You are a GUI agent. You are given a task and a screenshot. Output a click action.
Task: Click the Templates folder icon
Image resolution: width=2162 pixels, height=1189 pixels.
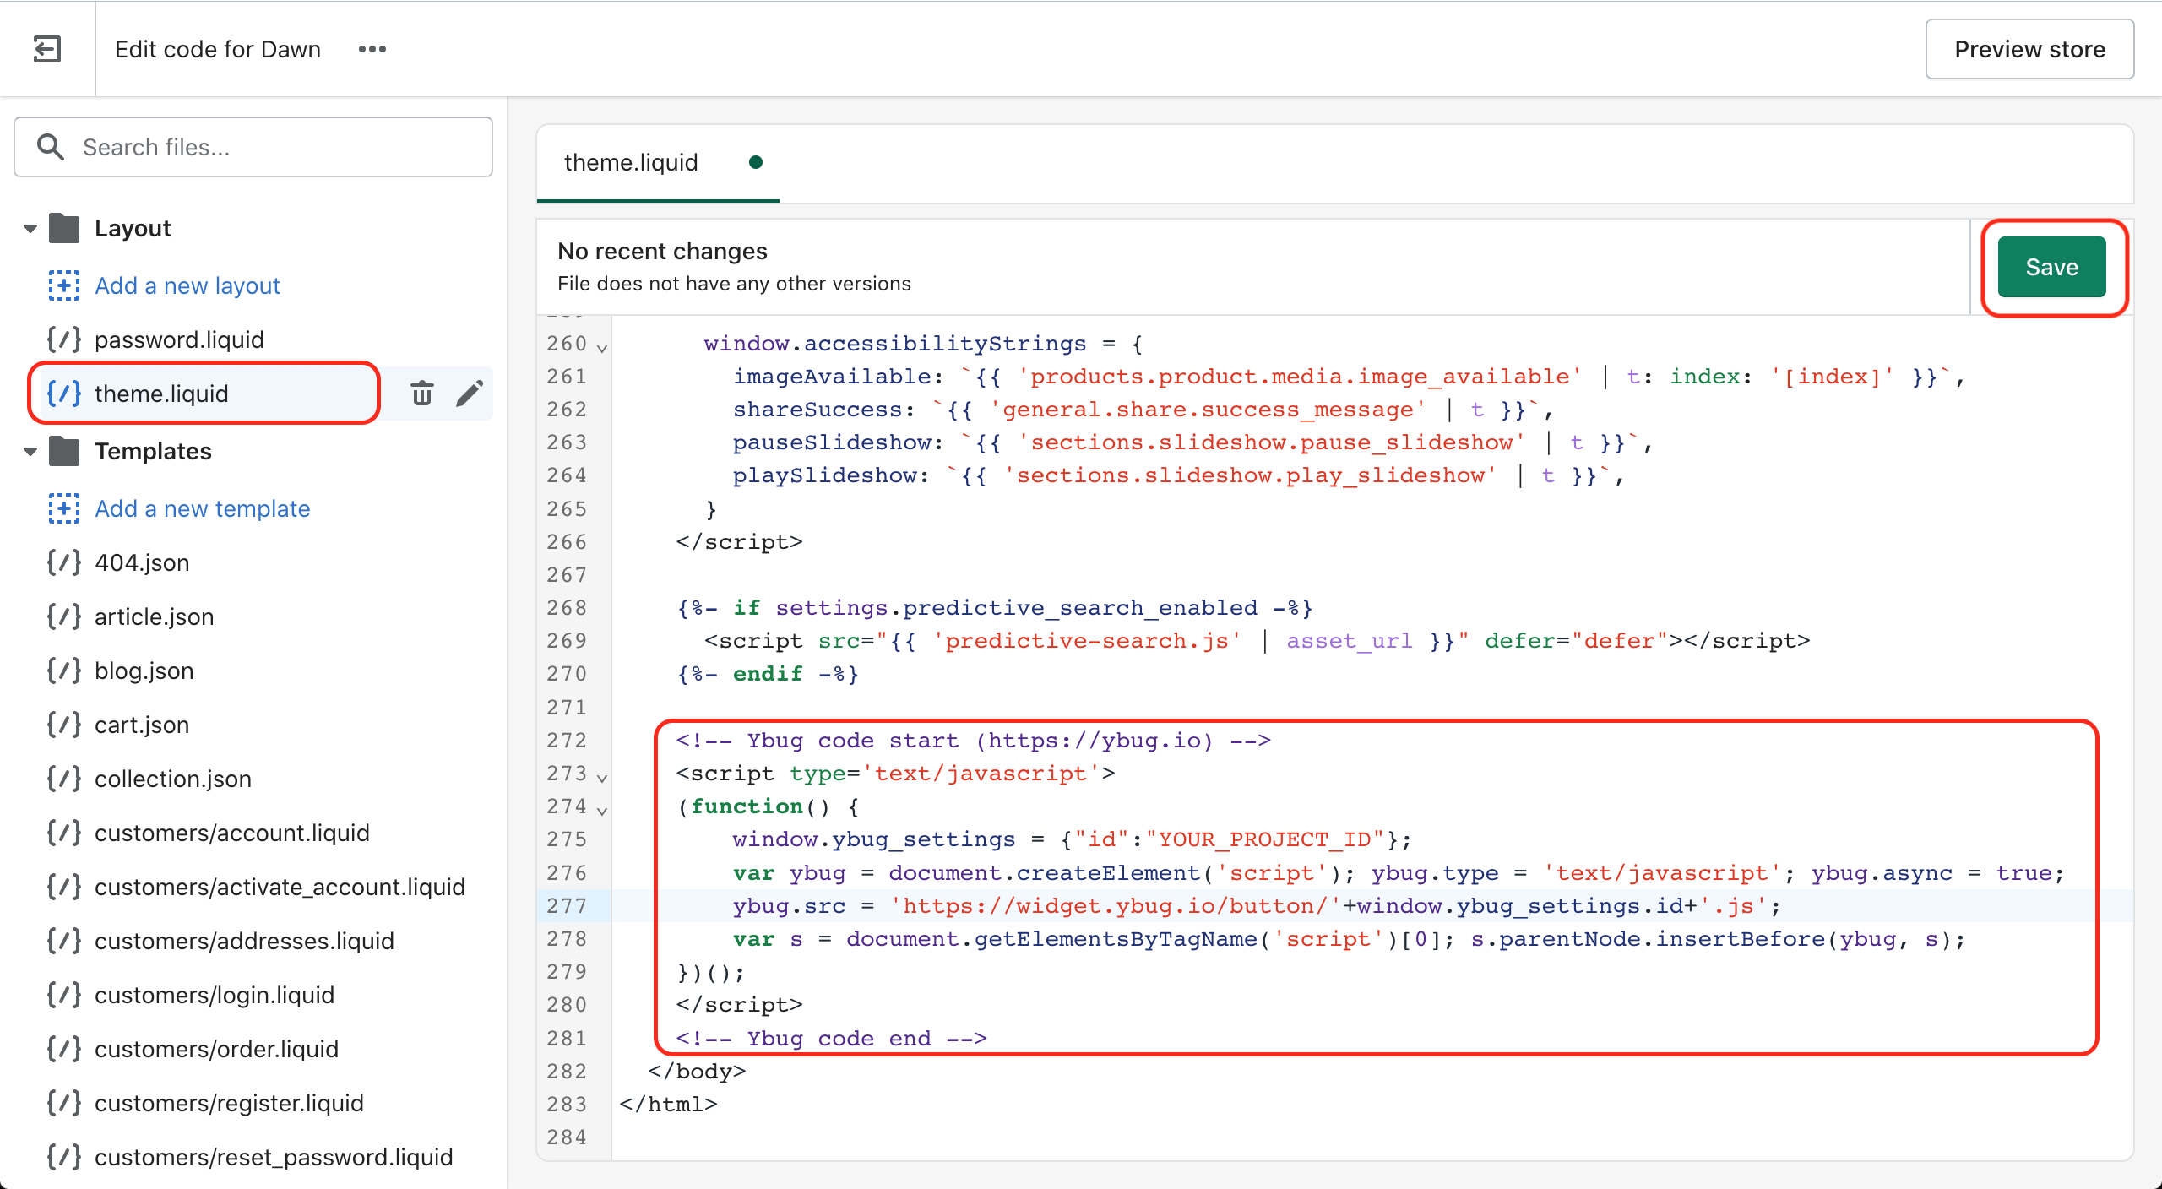click(64, 451)
